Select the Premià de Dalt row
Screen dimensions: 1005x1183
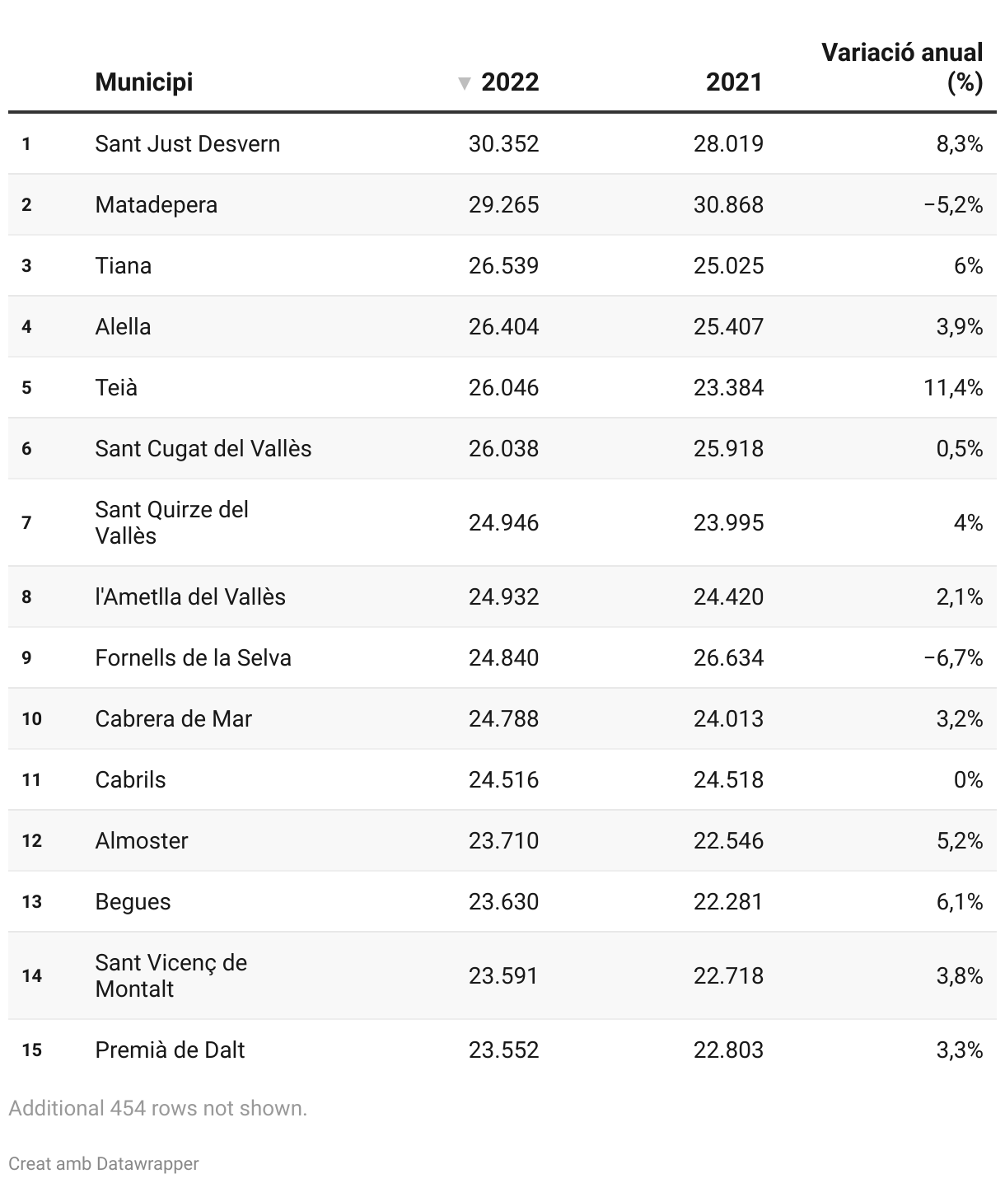[x=502, y=1050]
